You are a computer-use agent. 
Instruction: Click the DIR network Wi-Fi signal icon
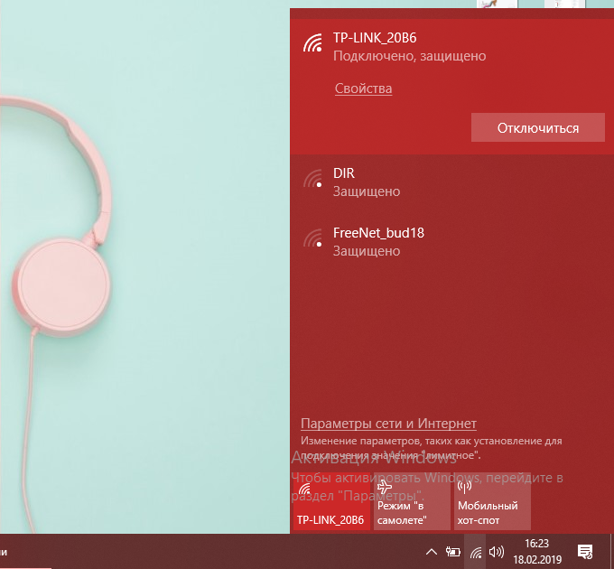click(x=312, y=178)
